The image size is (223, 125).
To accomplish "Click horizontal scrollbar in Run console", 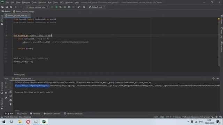I will [x=17, y=110].
